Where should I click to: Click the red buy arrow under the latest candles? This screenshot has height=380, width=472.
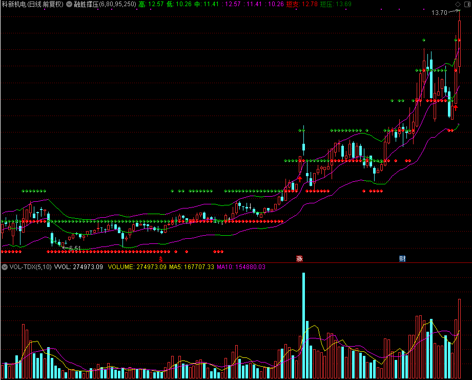point(456,107)
